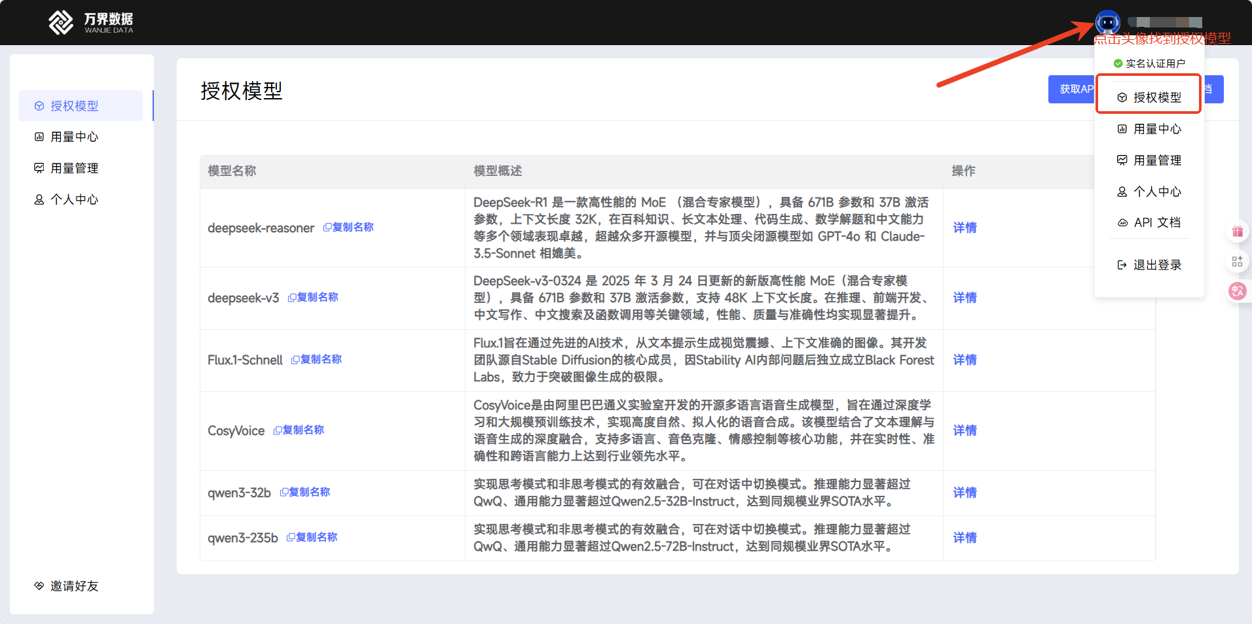Copy the Flux.1-Schnell model name
The image size is (1252, 624).
pos(316,359)
